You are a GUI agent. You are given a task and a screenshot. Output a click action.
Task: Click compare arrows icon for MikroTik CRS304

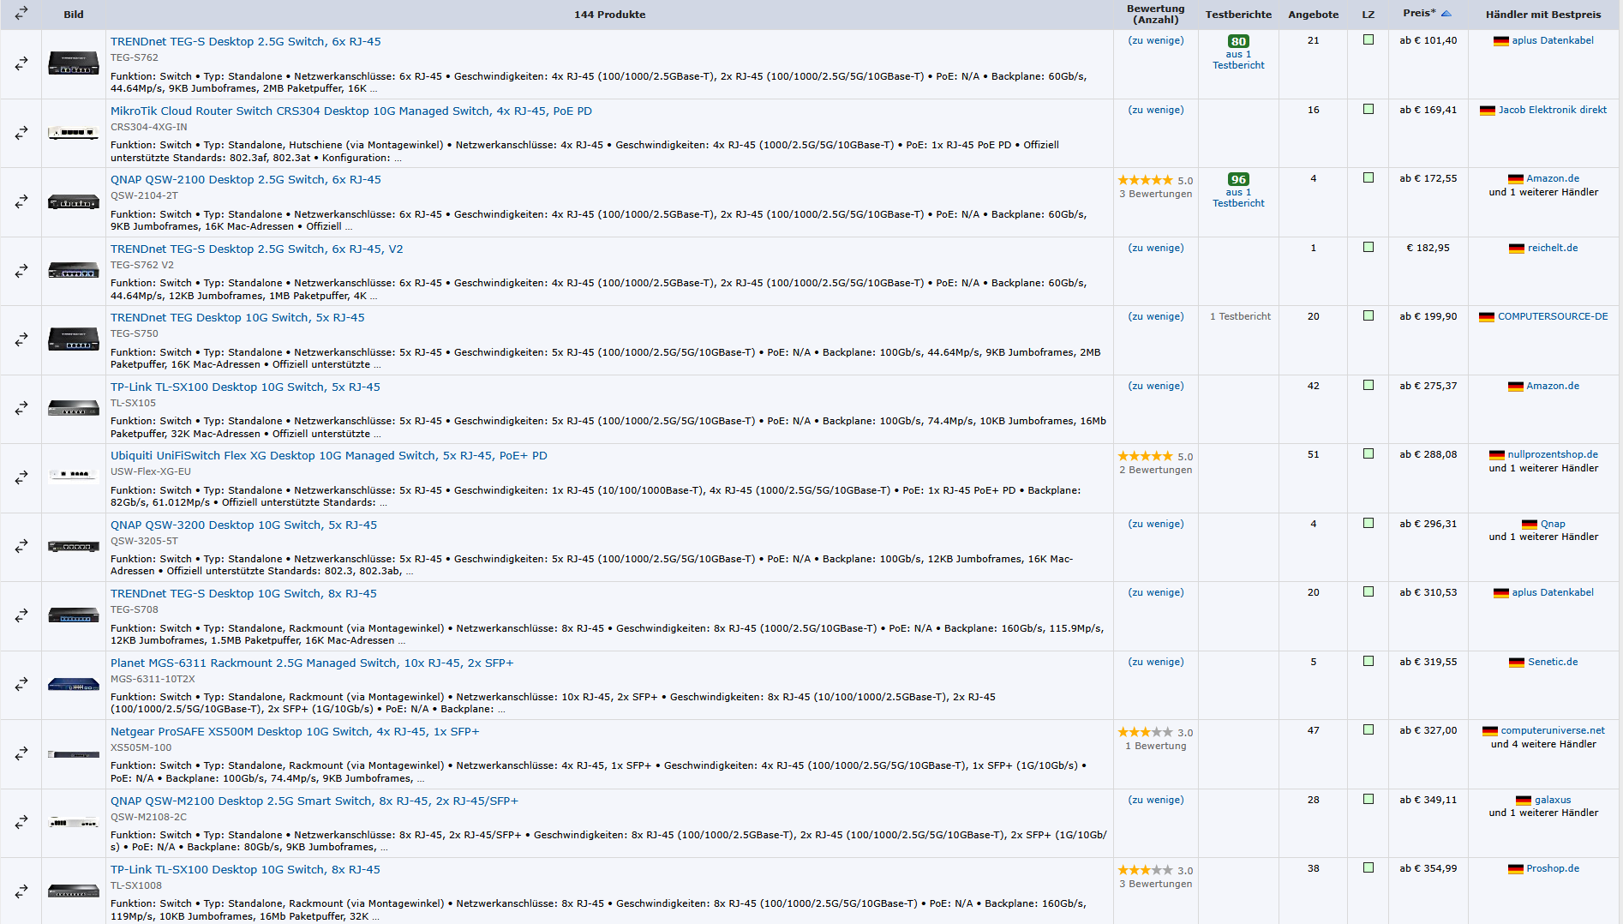click(x=21, y=134)
